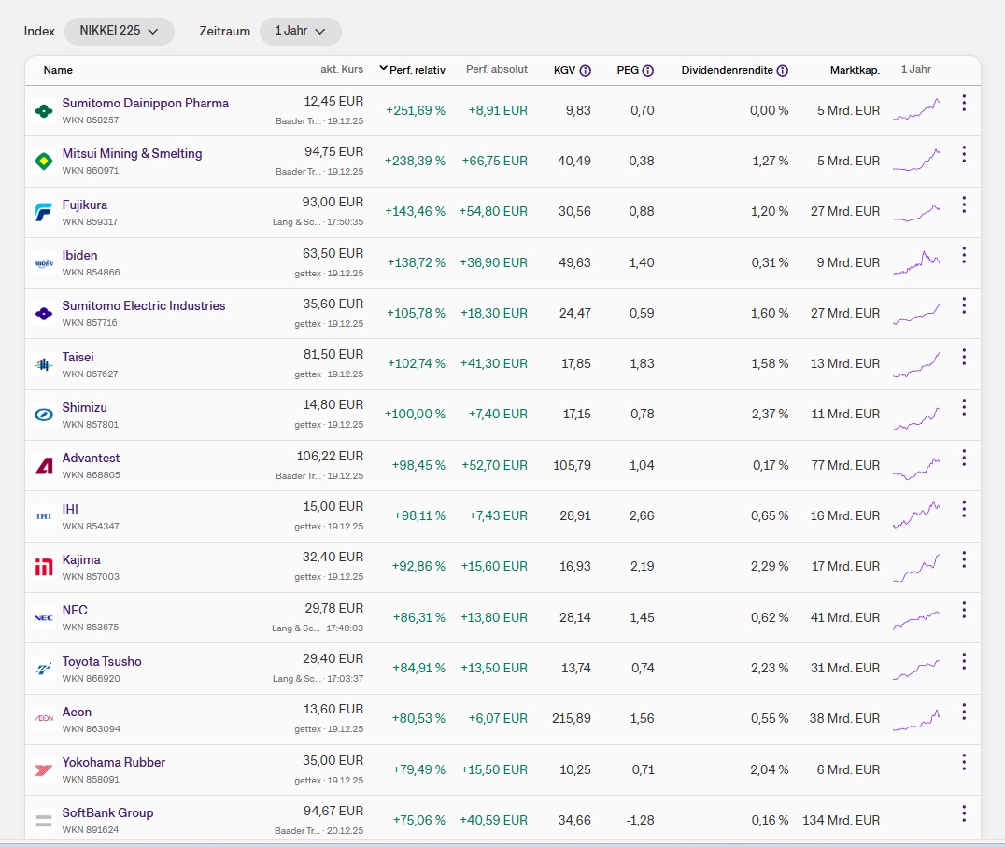
Task: Open the NIKKEI 225 index dropdown
Action: 120,31
